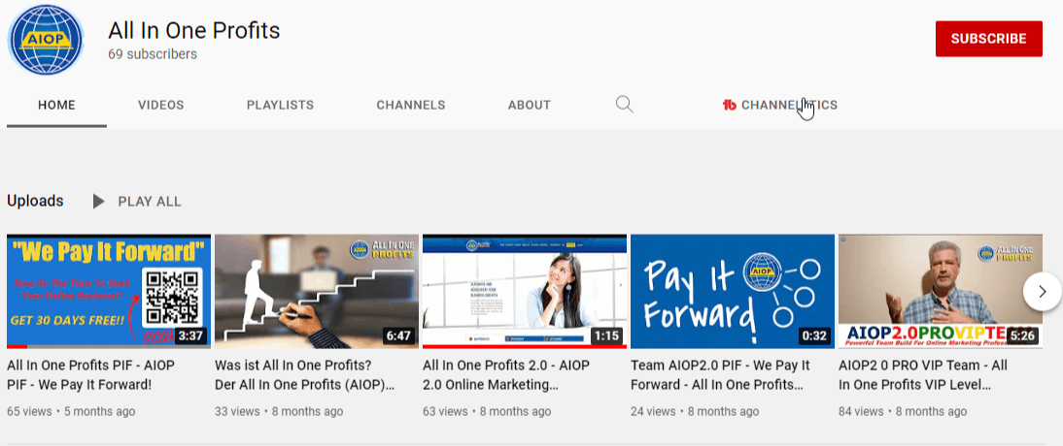Click the 63 views 8 months ago text
1063x446 pixels.
[x=487, y=411]
